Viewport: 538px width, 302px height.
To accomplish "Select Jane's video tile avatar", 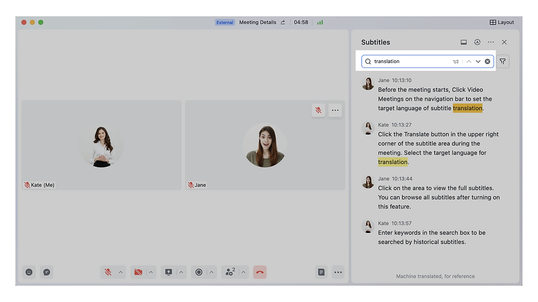I will click(x=265, y=145).
